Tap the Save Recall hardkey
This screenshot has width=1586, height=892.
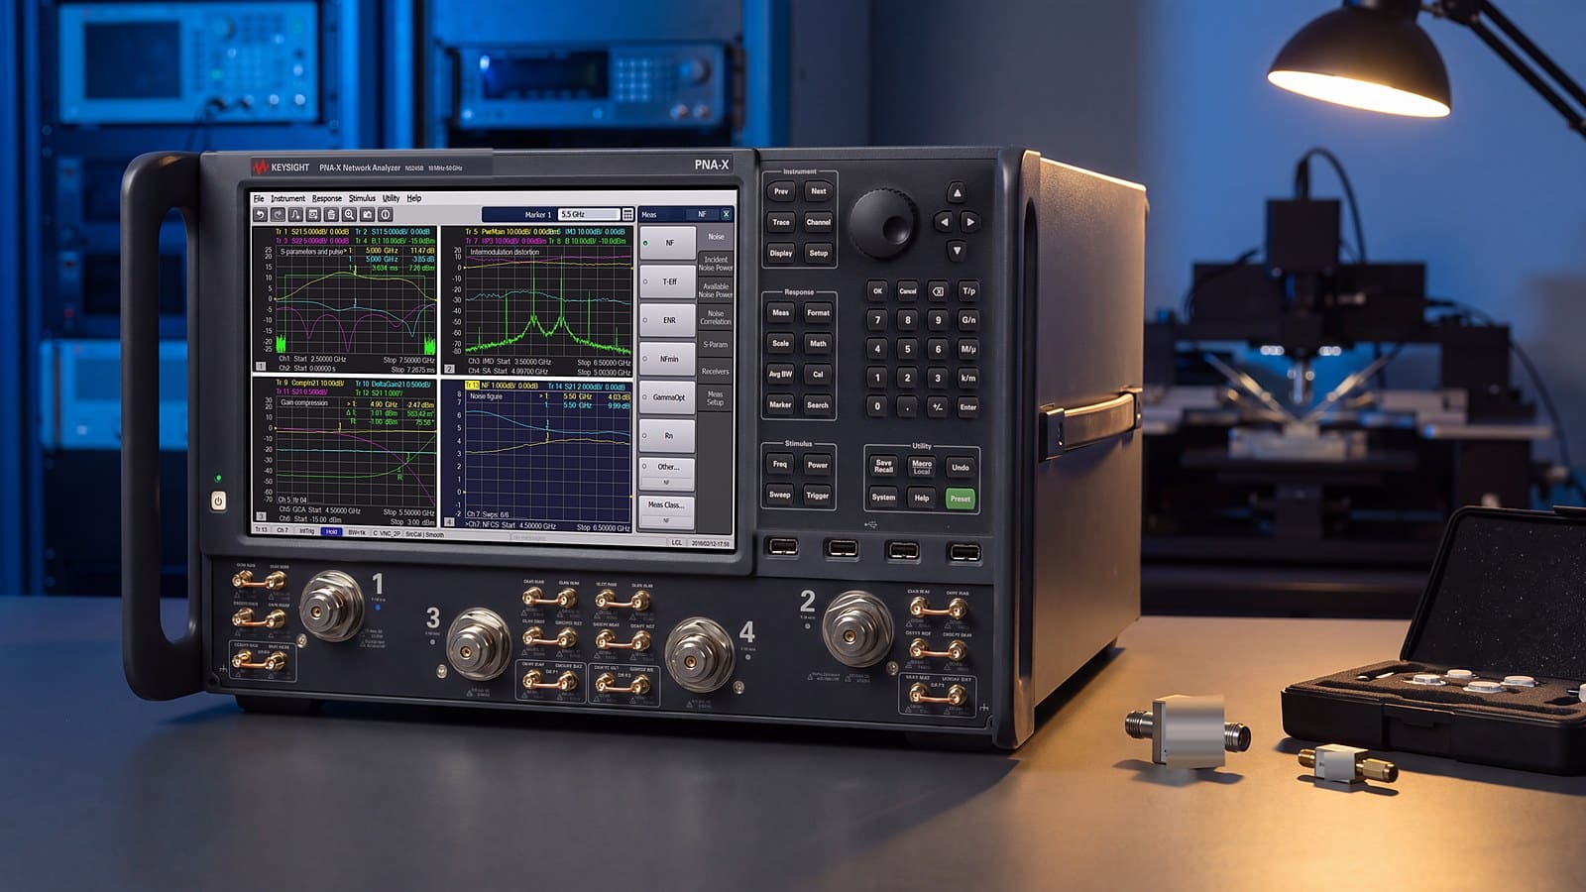[883, 466]
